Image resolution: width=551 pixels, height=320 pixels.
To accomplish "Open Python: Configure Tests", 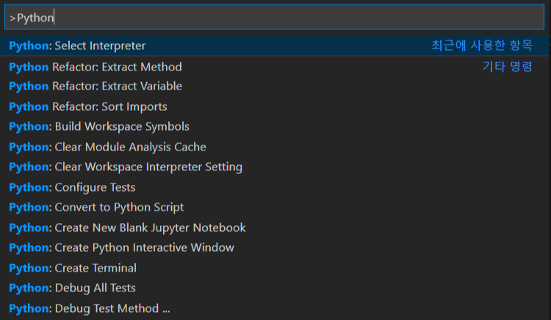I will click(x=72, y=187).
